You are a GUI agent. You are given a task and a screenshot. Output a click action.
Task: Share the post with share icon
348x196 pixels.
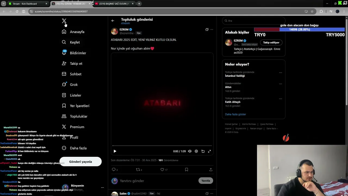pyautogui.click(x=211, y=170)
